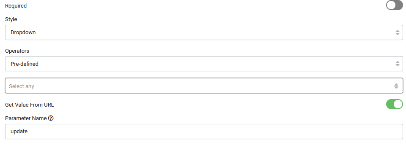Screen dimensions: 406x153
Task: Enable the Required toggle switch
Action: pyautogui.click(x=394, y=5)
